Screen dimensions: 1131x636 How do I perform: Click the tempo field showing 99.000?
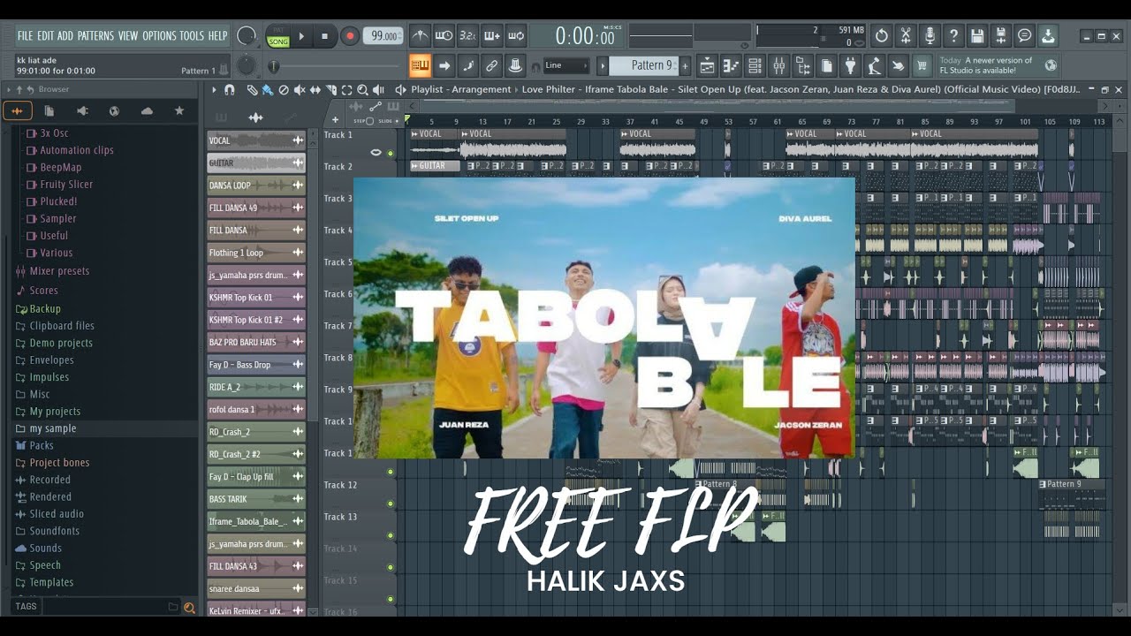(383, 36)
